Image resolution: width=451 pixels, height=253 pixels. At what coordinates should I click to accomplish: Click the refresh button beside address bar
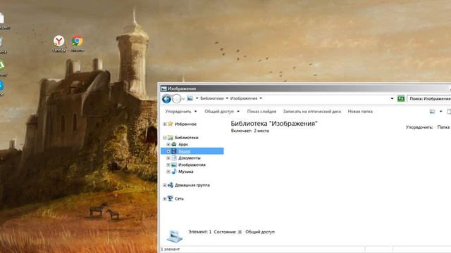click(401, 98)
